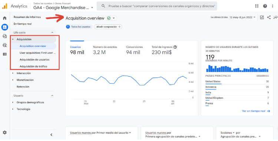Expand the Tecnología tree item
This screenshot has height=141, width=278.
[13, 109]
